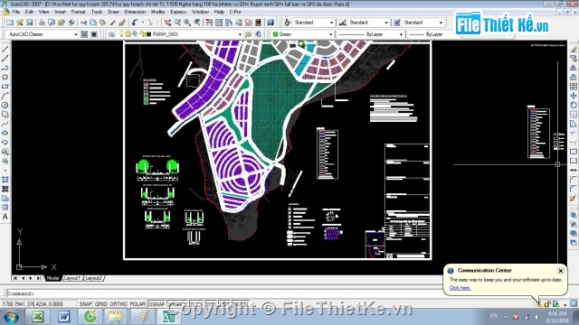Screen dimensions: 579x325
Task: Toggle layer RANH_GIOI on/off lightbulb
Action: 121,34
